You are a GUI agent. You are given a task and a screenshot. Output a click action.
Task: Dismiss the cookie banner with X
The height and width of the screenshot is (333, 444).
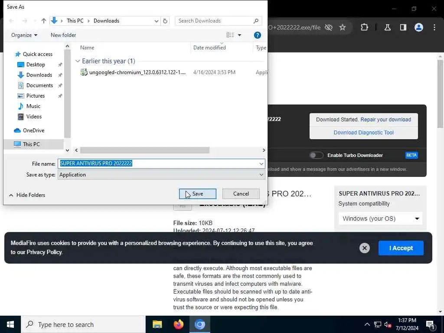point(364,248)
